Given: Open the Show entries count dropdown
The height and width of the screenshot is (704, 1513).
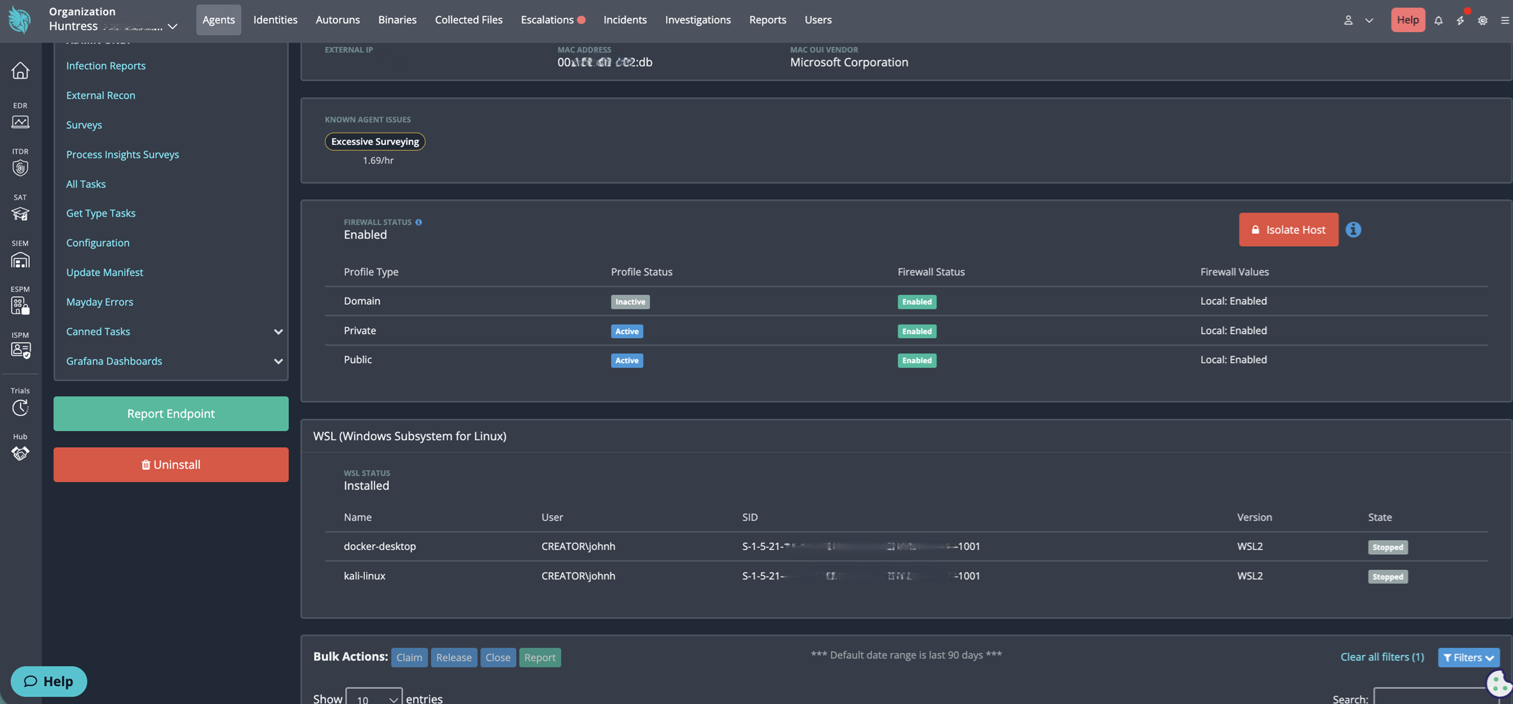Looking at the screenshot, I should point(374,697).
